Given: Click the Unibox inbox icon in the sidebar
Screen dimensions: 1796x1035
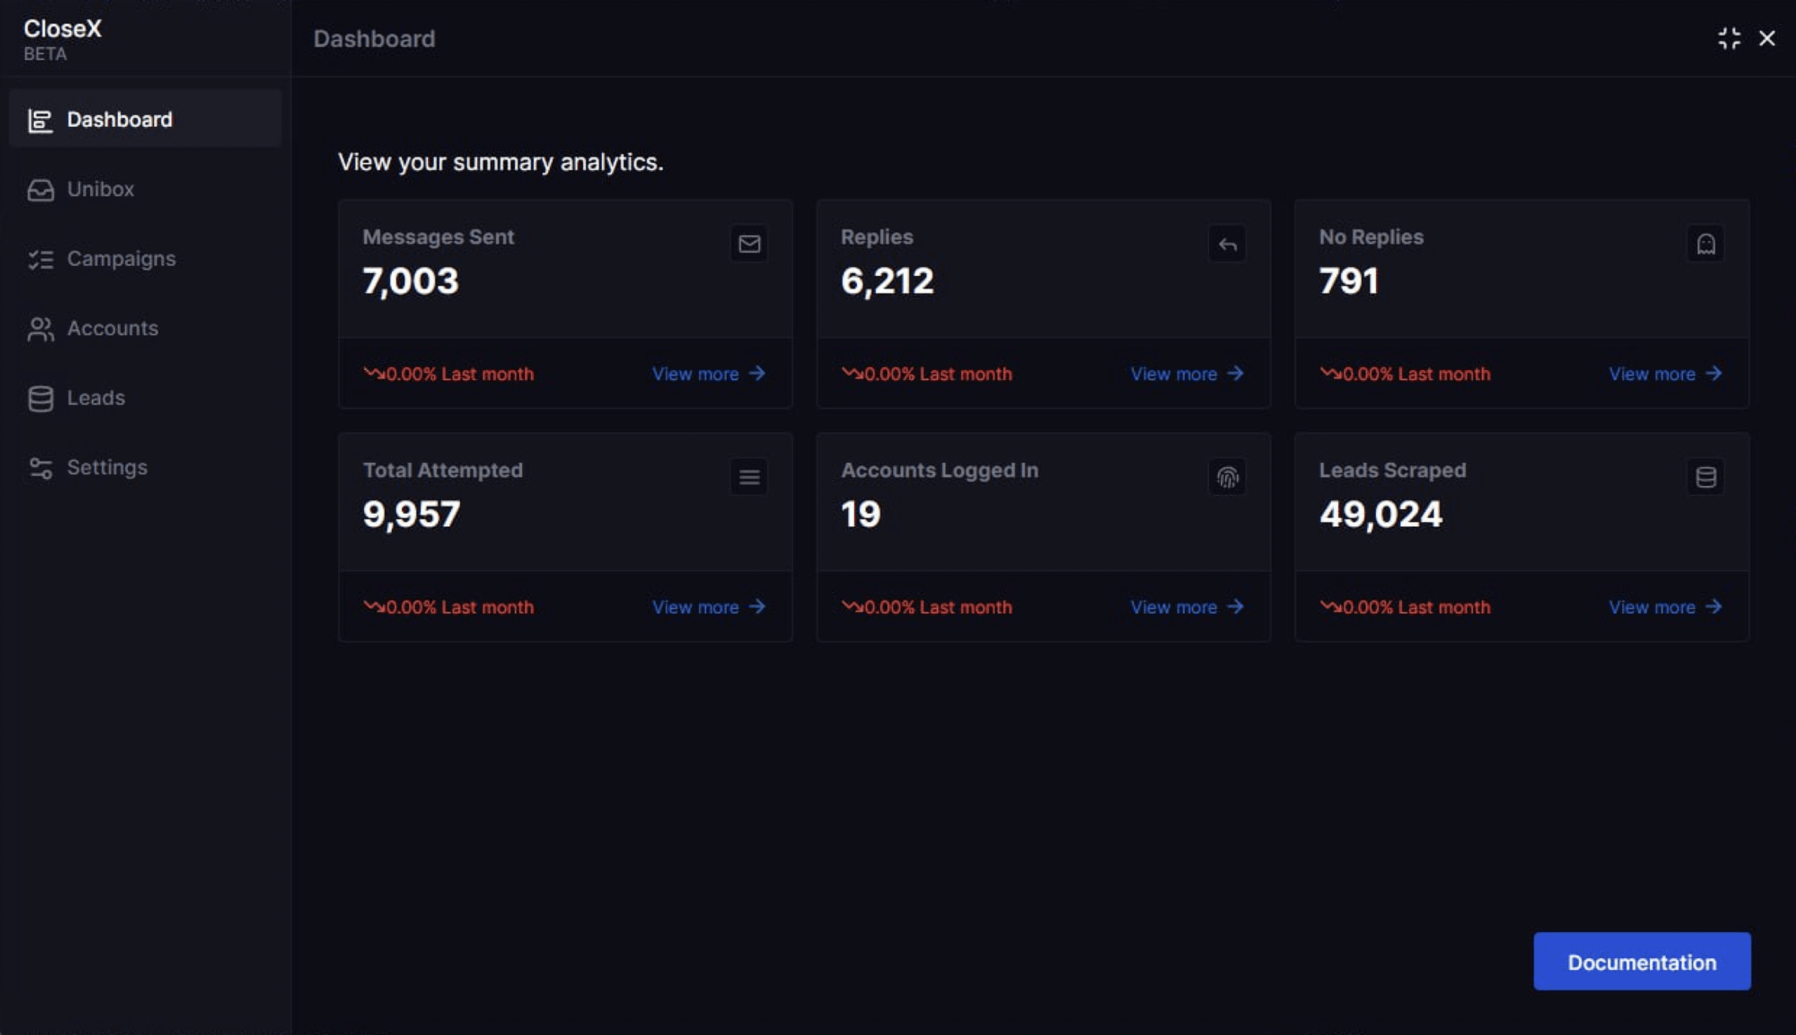Looking at the screenshot, I should [x=40, y=190].
